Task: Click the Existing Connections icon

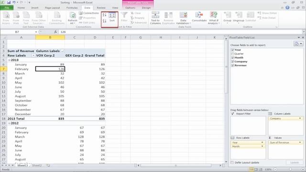Action: pyautogui.click(x=57, y=18)
